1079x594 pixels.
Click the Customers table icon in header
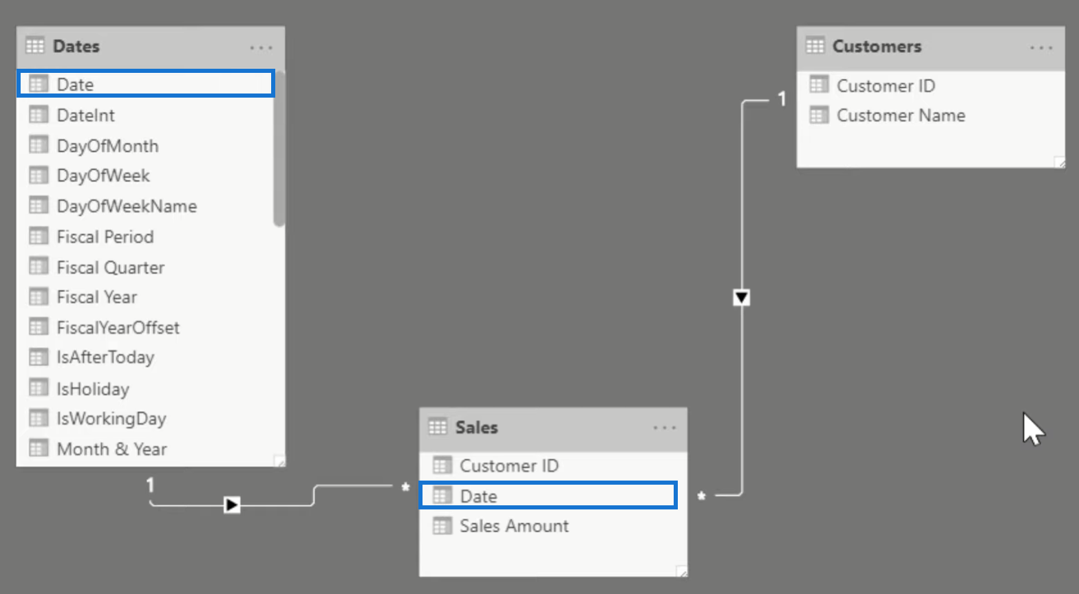pyautogui.click(x=815, y=46)
